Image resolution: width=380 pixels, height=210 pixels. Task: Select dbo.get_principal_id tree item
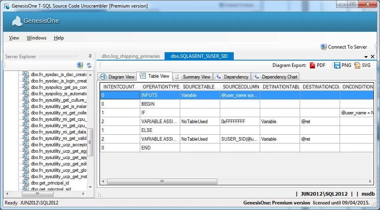click(50, 183)
